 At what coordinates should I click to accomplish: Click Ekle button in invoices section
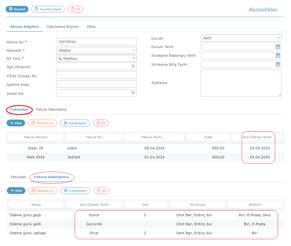pos(16,123)
